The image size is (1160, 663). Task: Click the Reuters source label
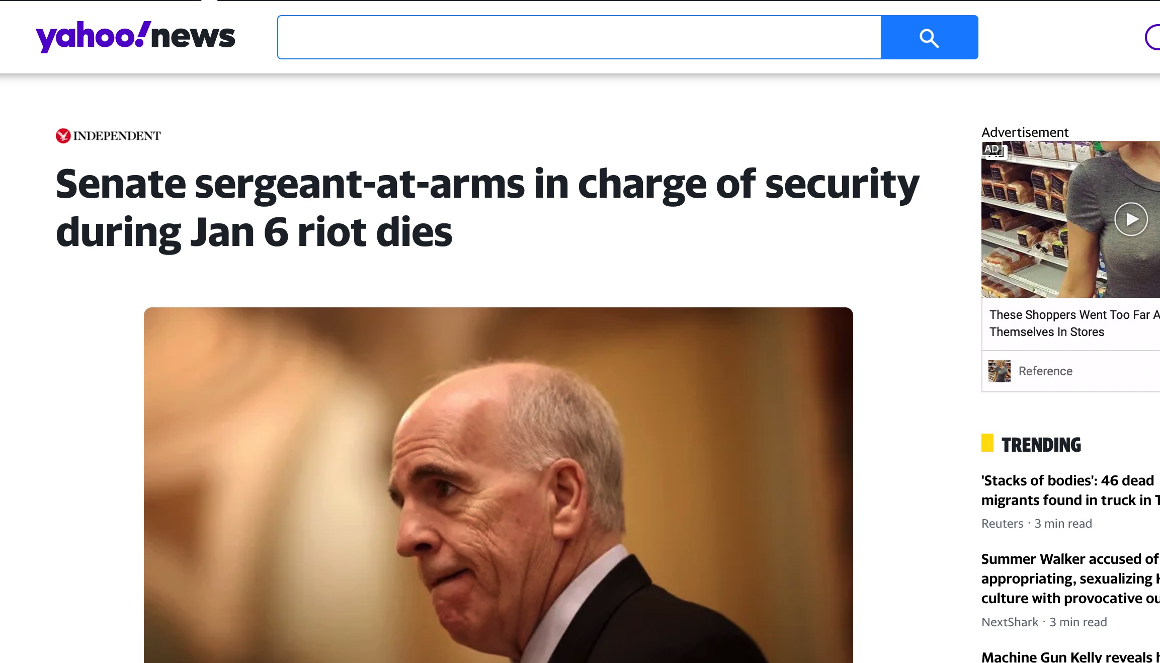1002,524
